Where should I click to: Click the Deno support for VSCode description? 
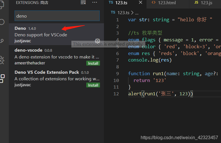[x=41, y=35]
